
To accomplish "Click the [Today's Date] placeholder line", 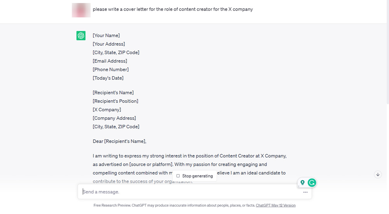I will pos(108,78).
